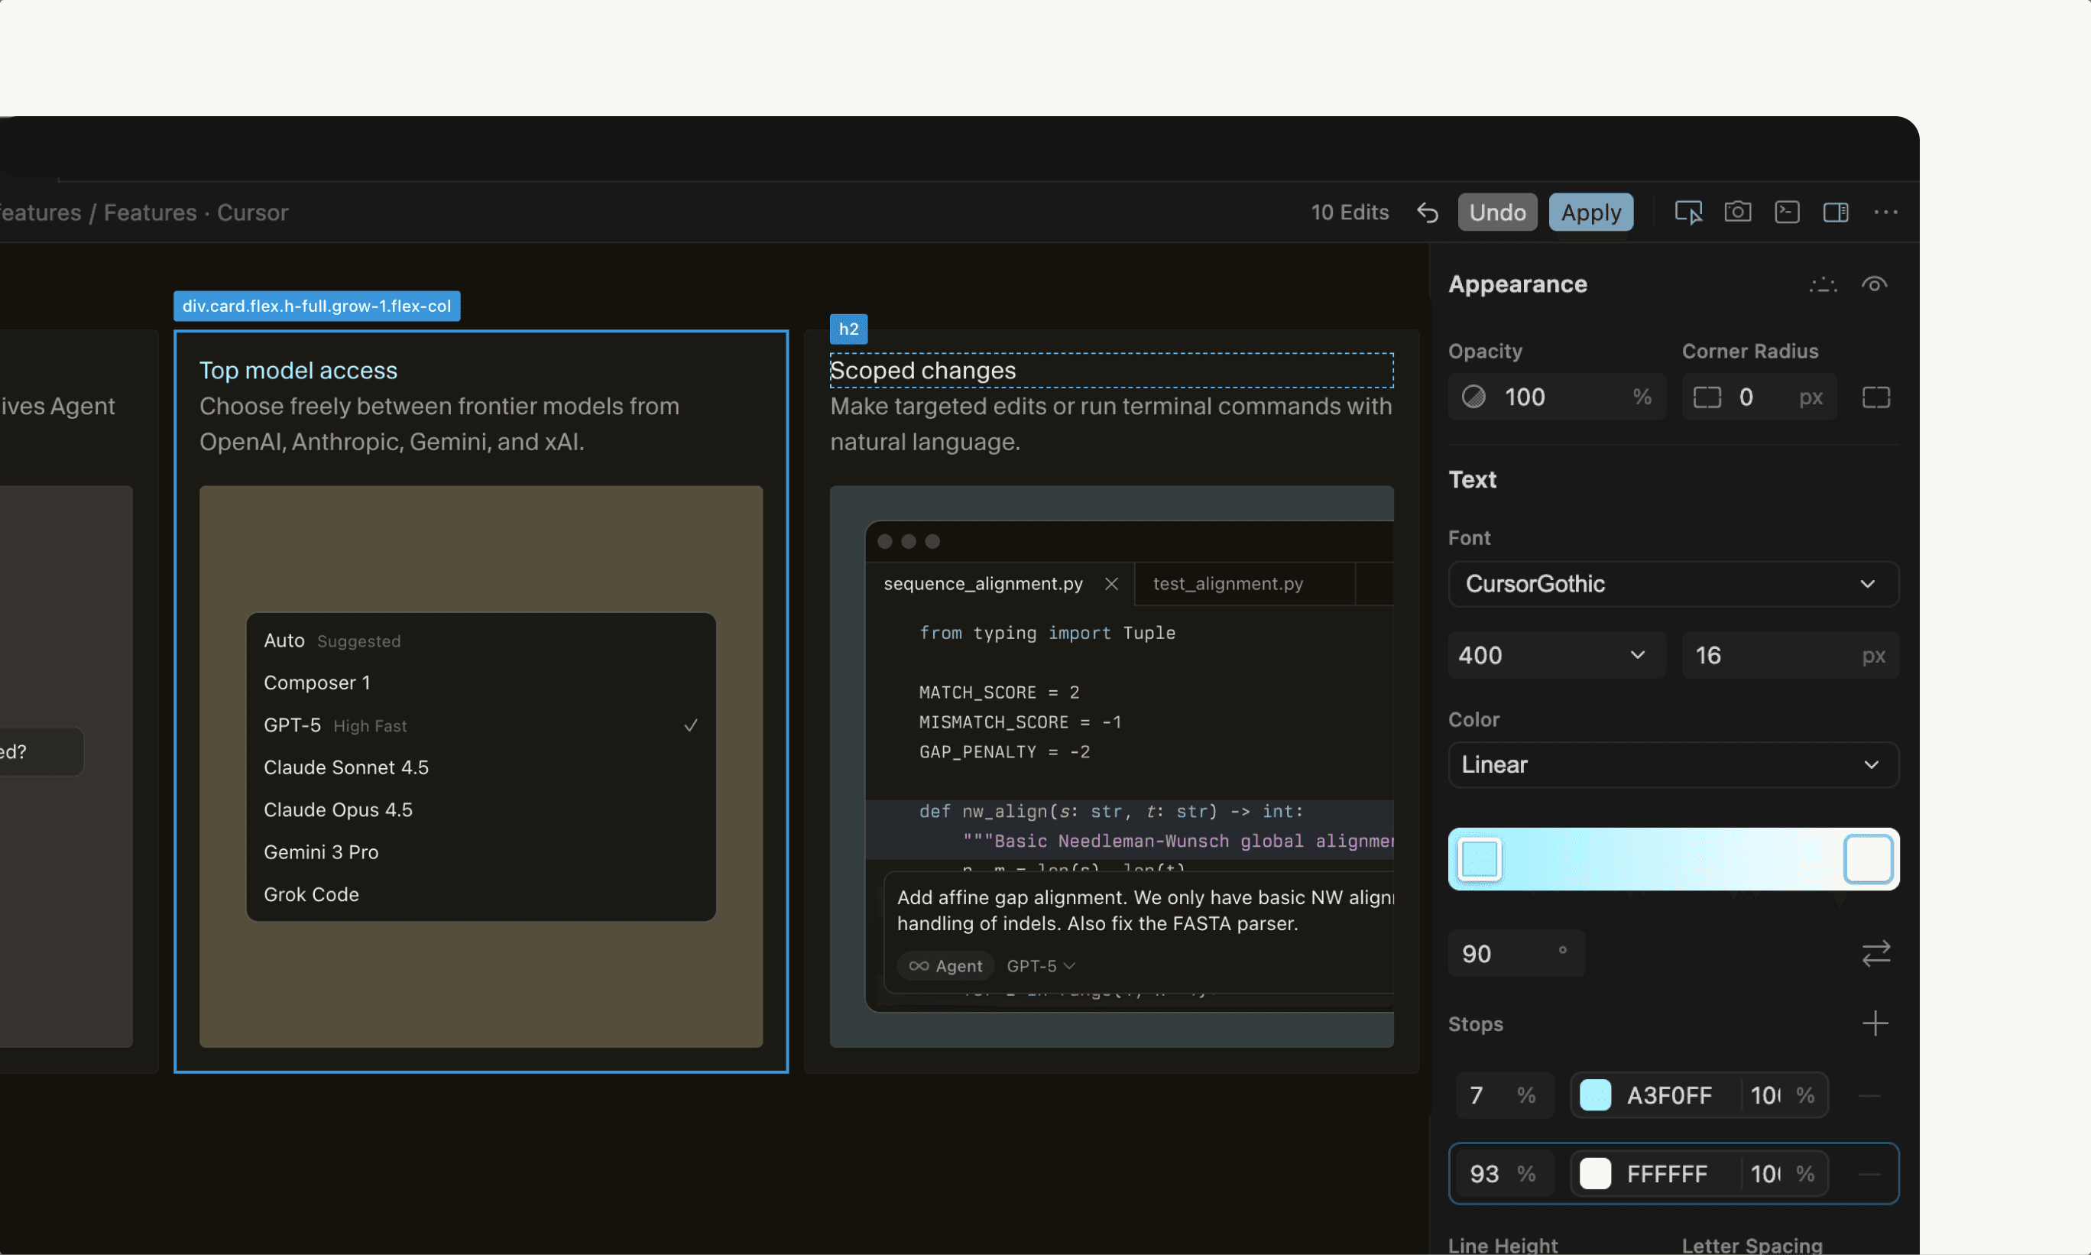The width and height of the screenshot is (2091, 1255).
Task: Open the terminal icon in the top toolbar
Action: (1787, 212)
